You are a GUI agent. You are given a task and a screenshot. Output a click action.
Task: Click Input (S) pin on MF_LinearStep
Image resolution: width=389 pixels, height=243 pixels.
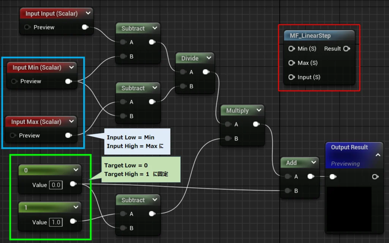click(291, 77)
